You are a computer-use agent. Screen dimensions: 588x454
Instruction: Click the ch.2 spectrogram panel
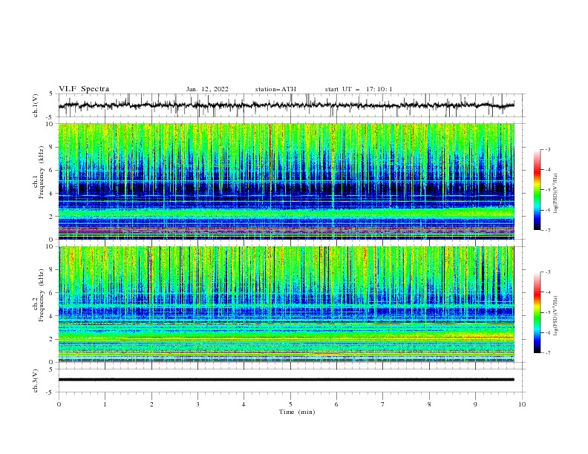(286, 304)
